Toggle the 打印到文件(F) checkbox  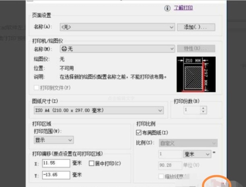(x=37, y=87)
